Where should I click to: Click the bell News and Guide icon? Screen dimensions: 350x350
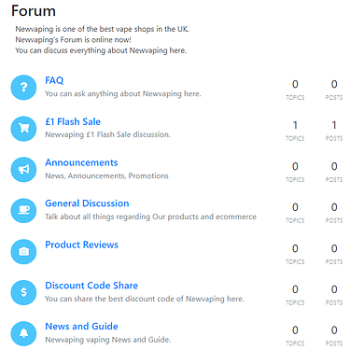click(x=23, y=333)
